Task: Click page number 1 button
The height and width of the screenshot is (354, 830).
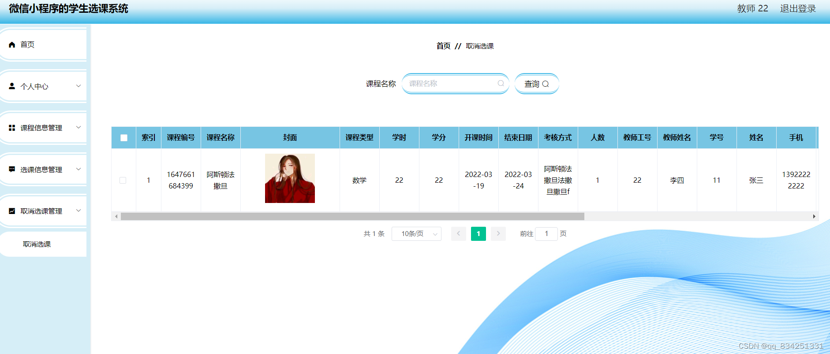Action: [x=478, y=234]
